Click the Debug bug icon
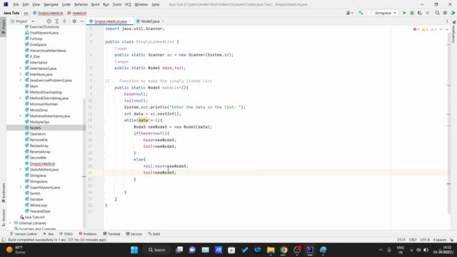The width and height of the screenshot is (457, 257). [412, 13]
